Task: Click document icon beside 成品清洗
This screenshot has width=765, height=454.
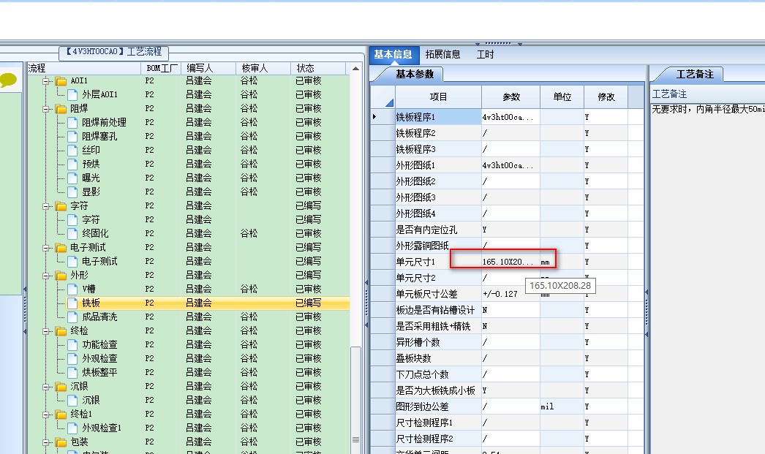Action: tap(72, 317)
